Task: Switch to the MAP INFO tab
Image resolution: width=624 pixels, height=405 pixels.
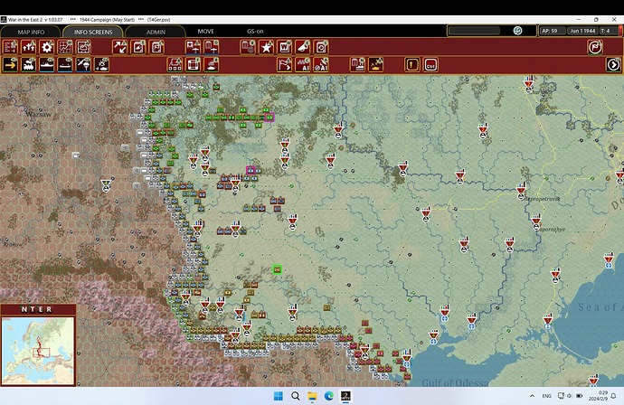Action: [31, 32]
